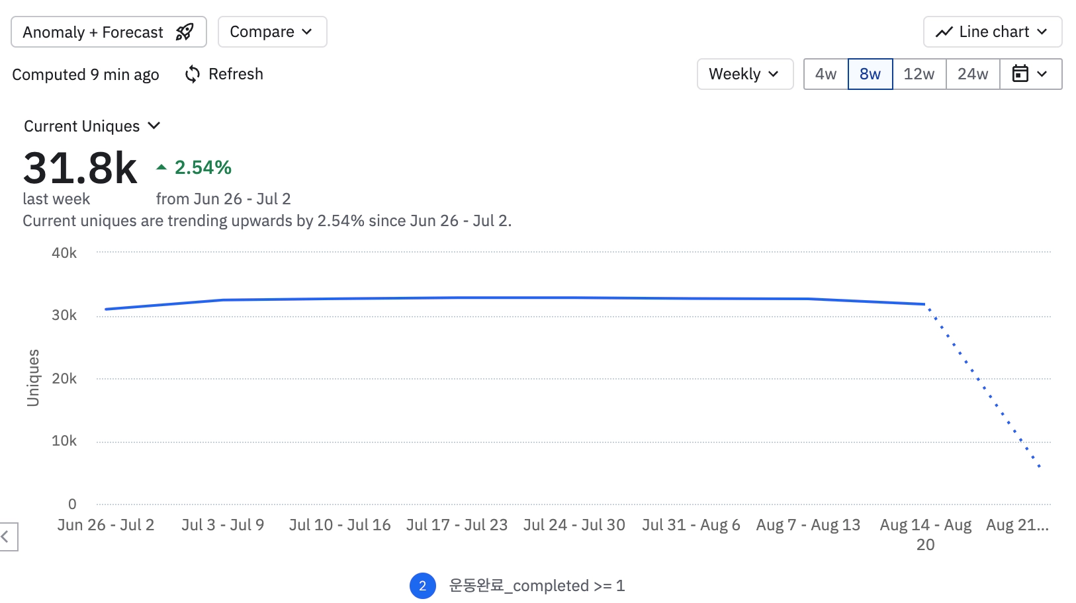Click the Refresh text link
Screen dimensions: 1076x603
236,74
